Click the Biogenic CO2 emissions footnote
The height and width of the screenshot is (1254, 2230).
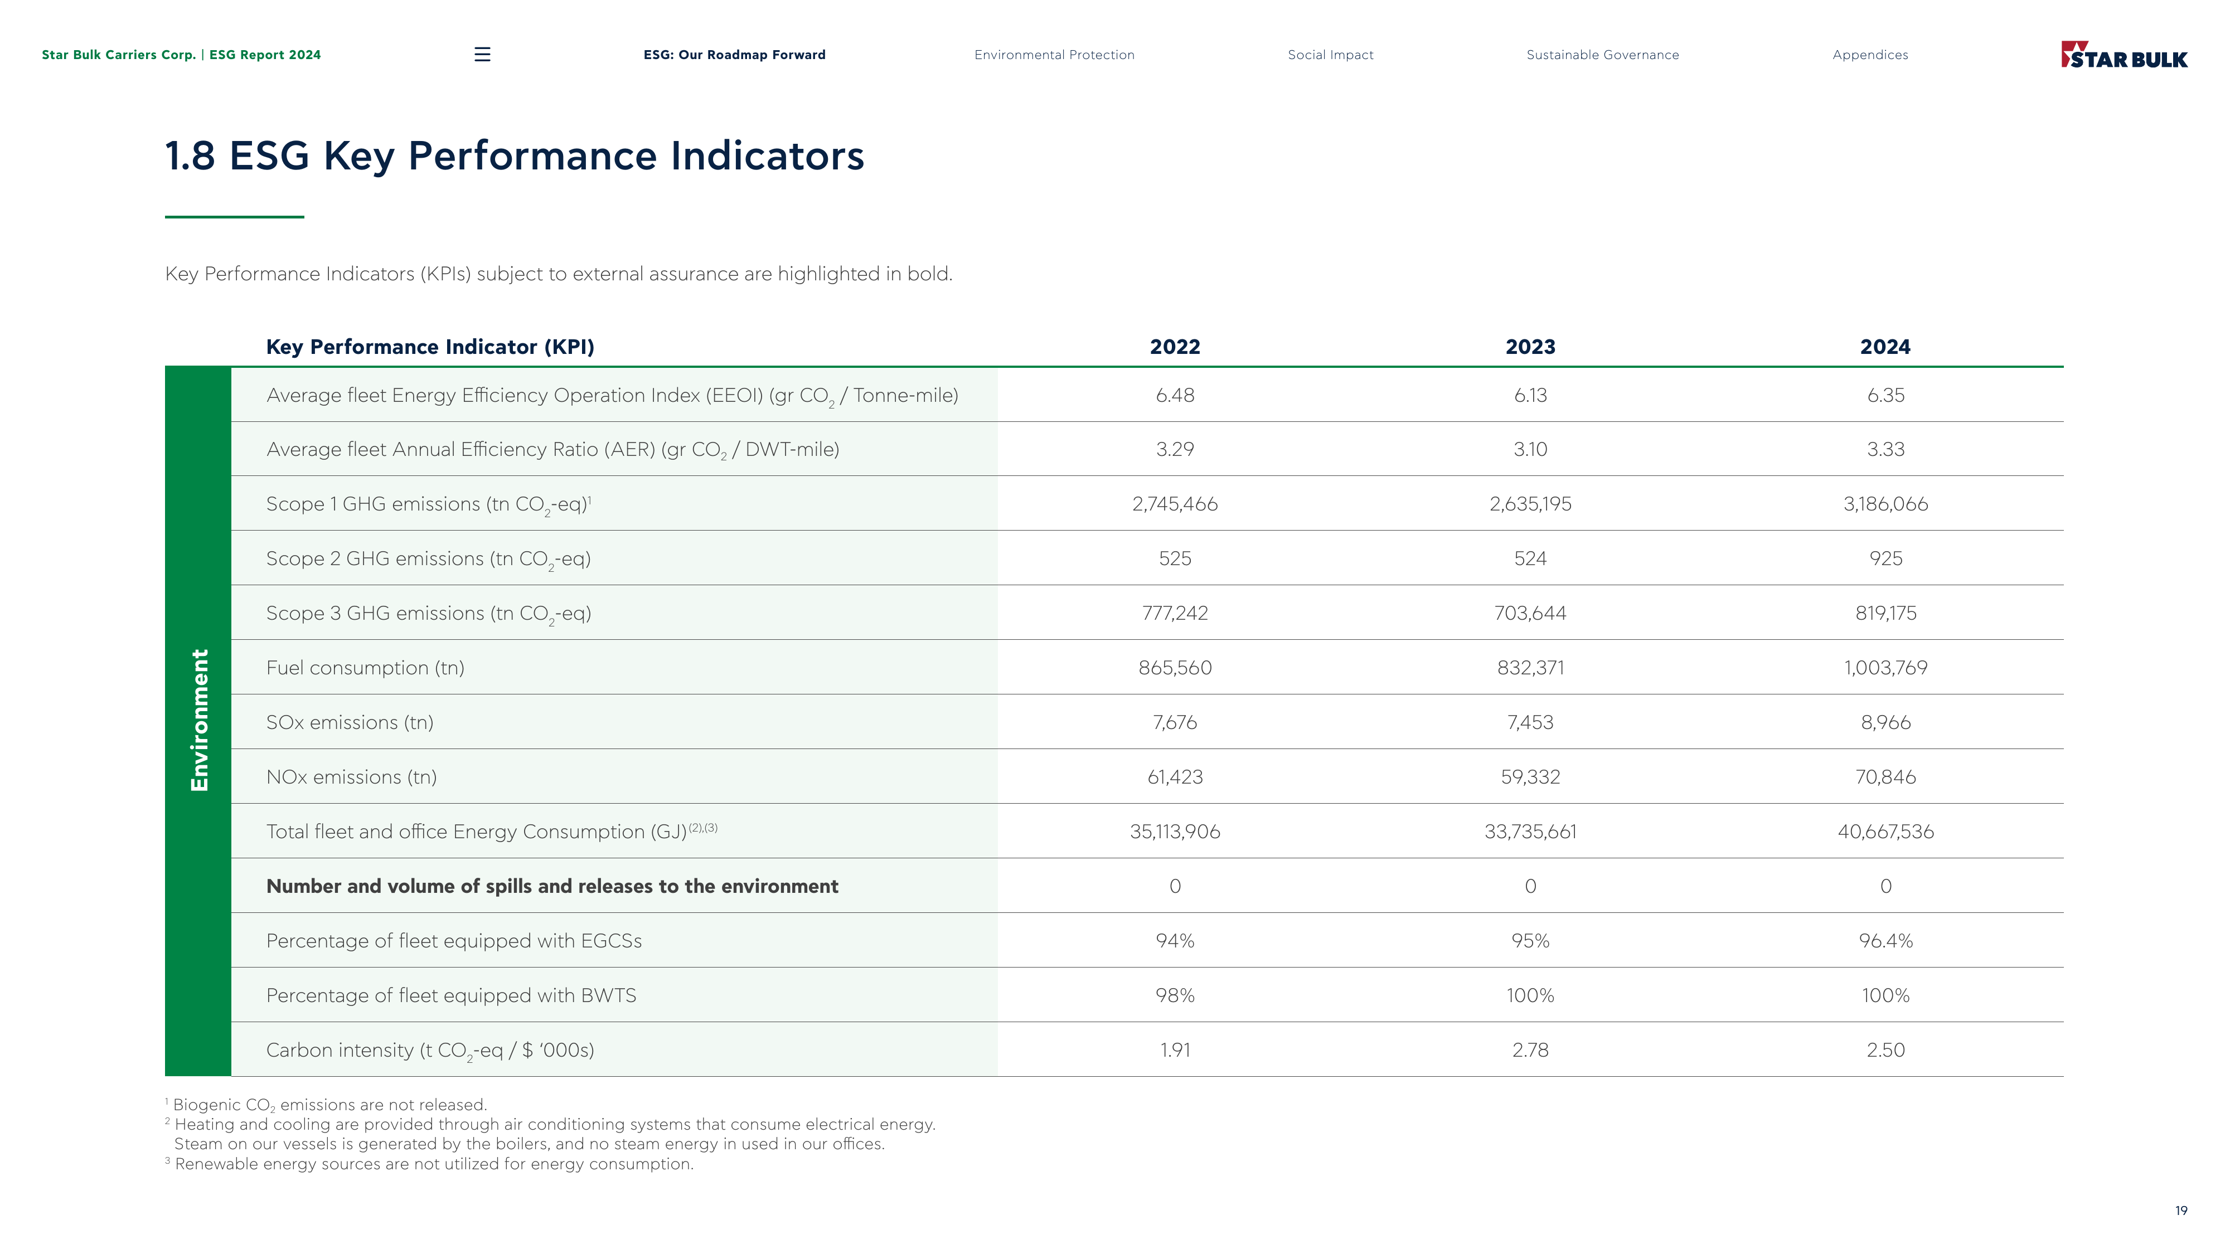click(x=326, y=1105)
